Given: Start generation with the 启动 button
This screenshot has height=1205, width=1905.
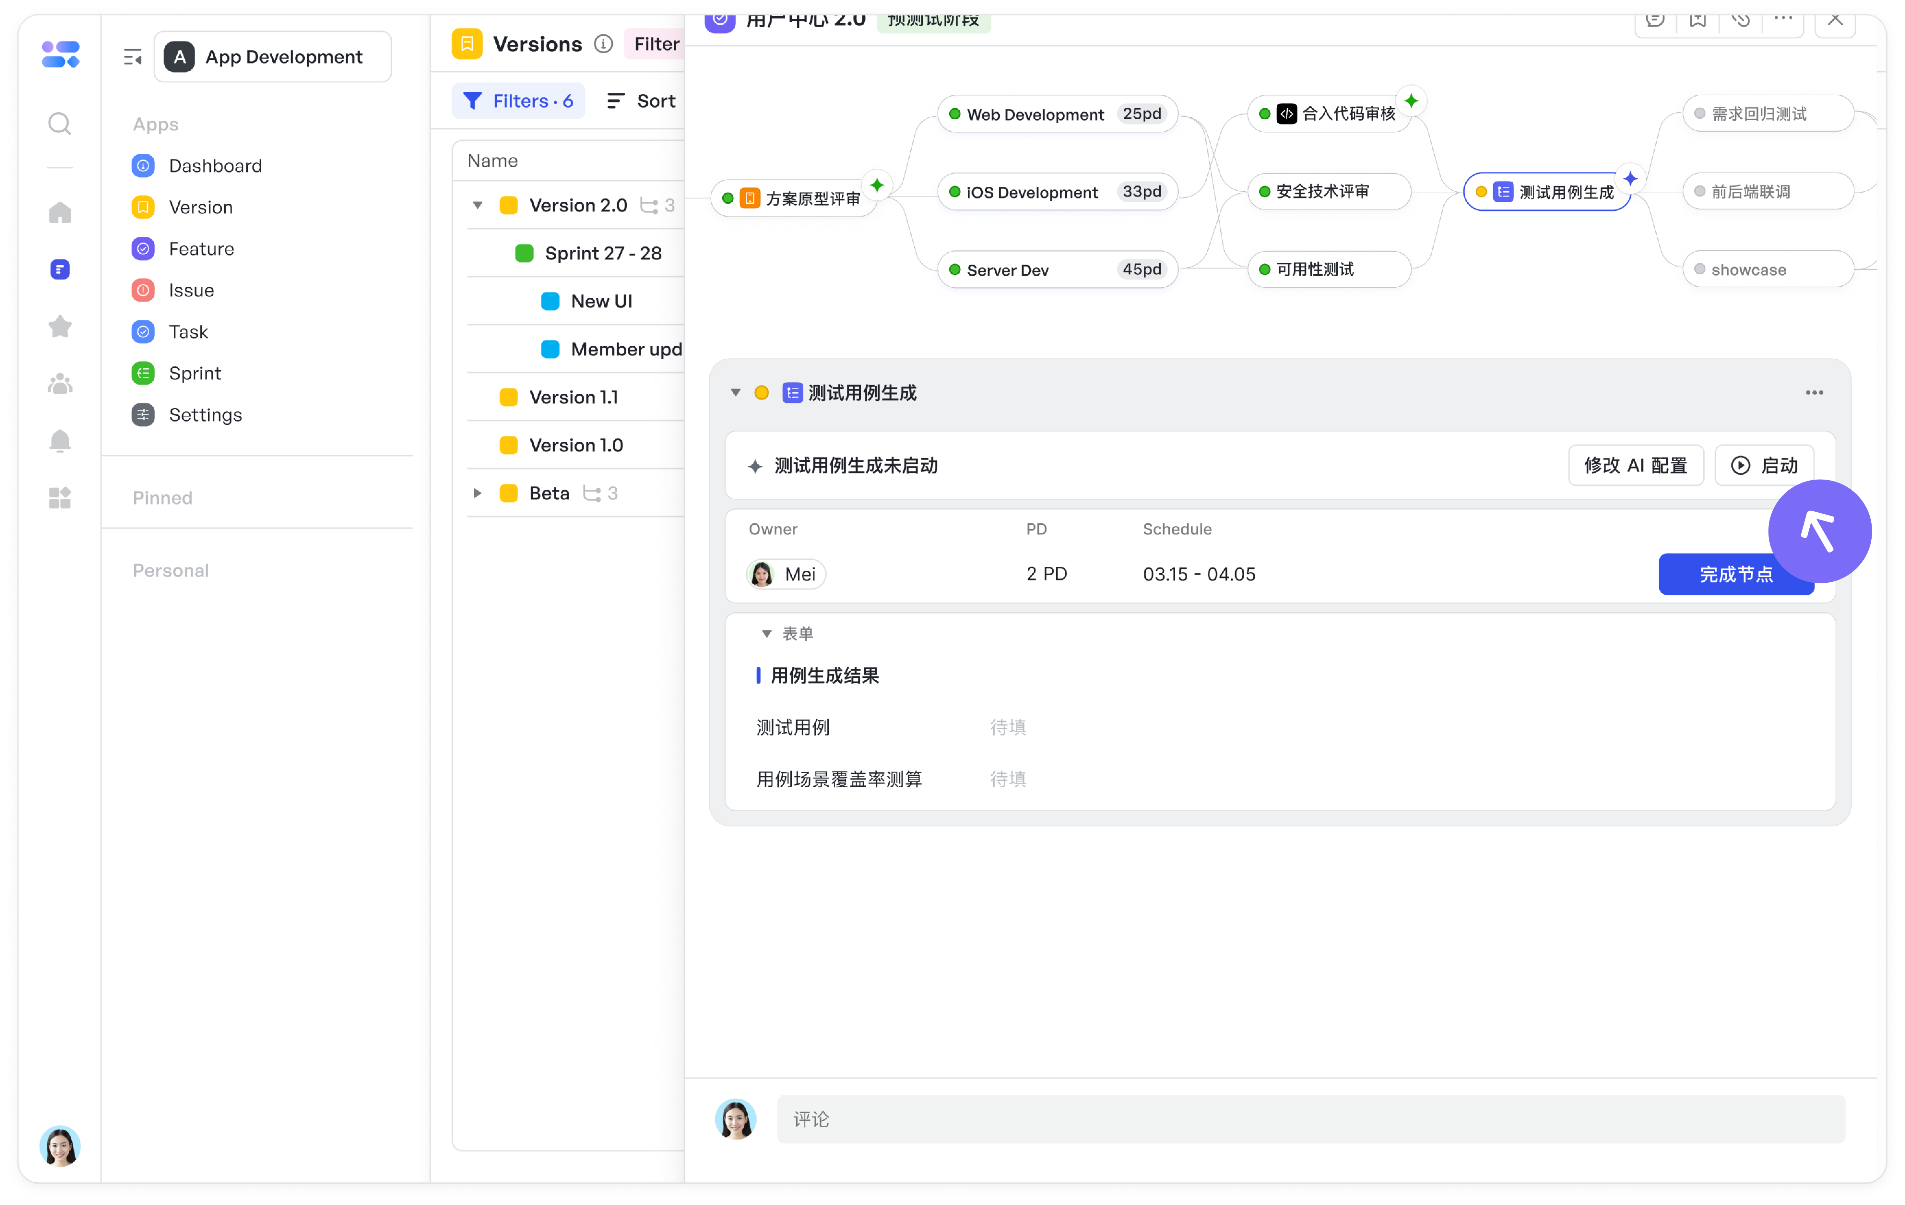Looking at the screenshot, I should click(1764, 465).
